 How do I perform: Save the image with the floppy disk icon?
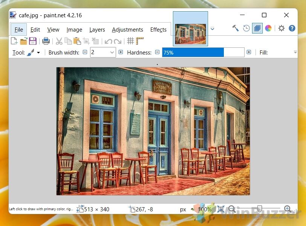(33, 41)
